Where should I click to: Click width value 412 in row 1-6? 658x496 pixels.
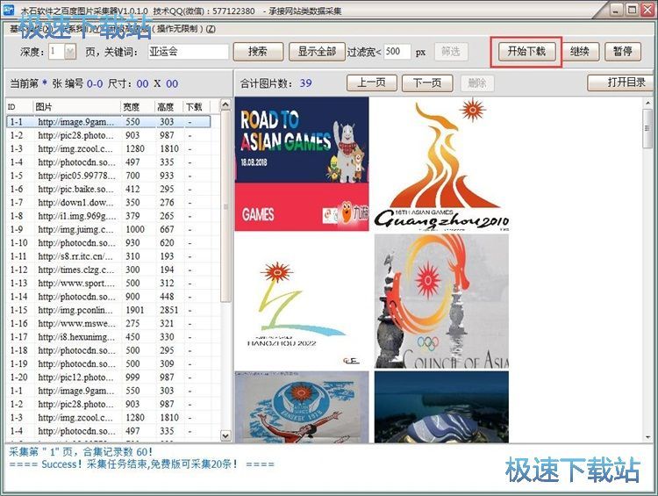coord(132,189)
